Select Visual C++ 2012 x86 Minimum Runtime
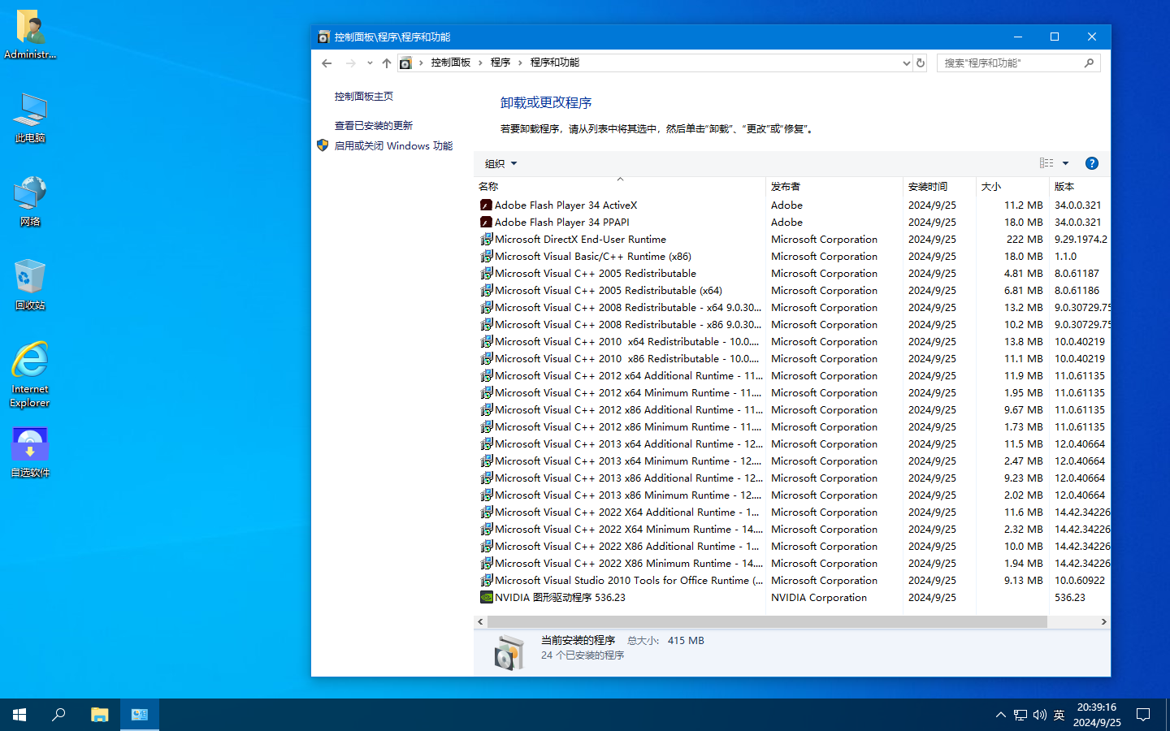Viewport: 1170px width, 731px height. click(792, 427)
